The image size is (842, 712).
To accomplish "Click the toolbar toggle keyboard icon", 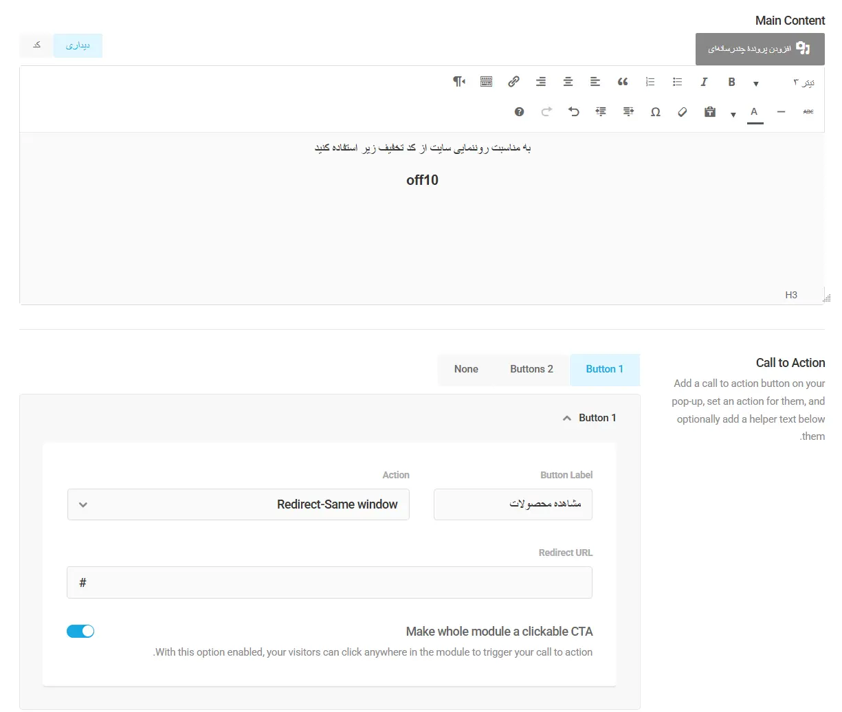I will [x=486, y=82].
